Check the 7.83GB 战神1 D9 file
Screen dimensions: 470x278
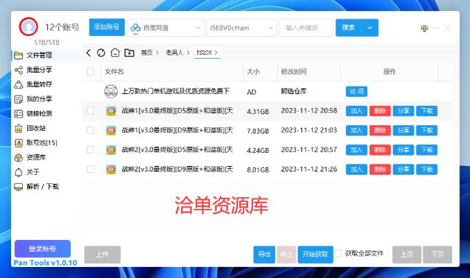[x=90, y=130]
